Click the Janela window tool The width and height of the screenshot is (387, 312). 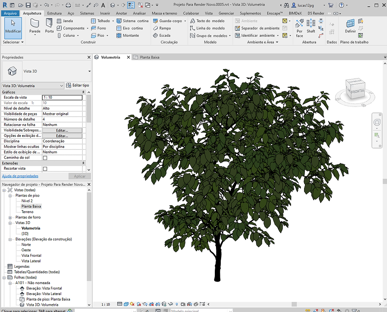[65, 21]
